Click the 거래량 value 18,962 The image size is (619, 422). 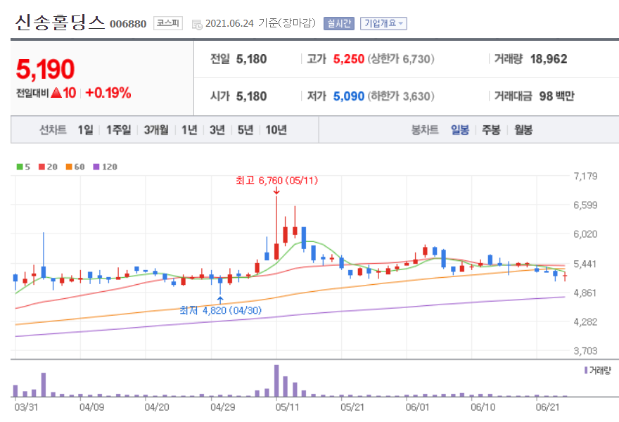coord(549,59)
